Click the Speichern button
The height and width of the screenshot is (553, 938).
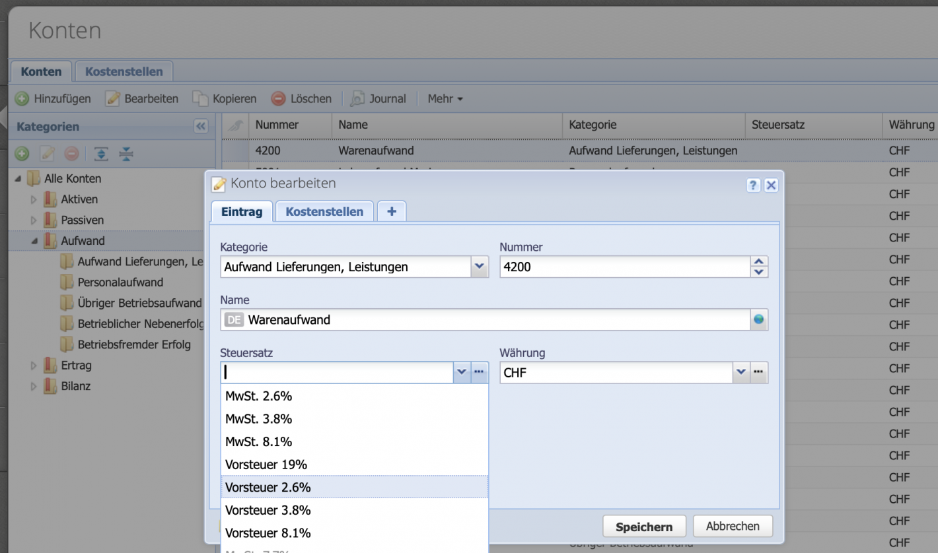click(x=644, y=526)
